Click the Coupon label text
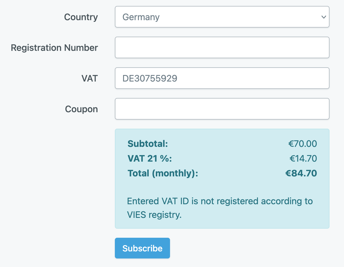The image size is (344, 267). (x=82, y=109)
